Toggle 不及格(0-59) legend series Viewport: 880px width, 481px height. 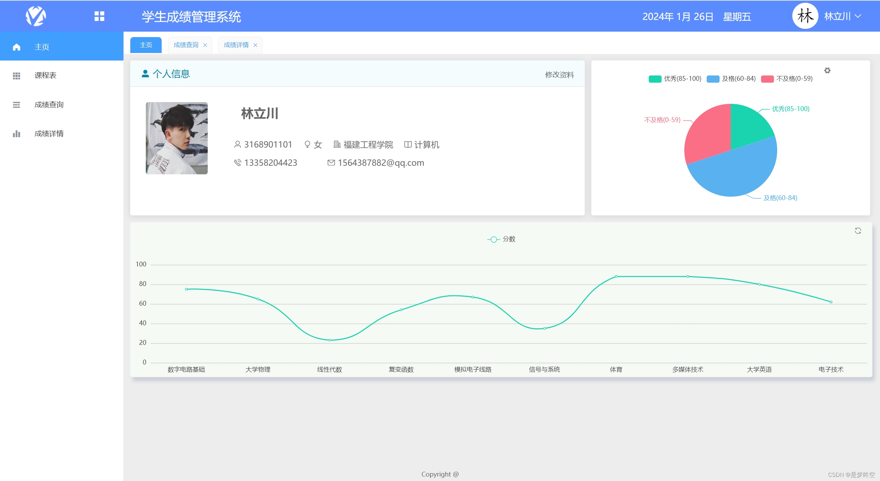pos(787,79)
